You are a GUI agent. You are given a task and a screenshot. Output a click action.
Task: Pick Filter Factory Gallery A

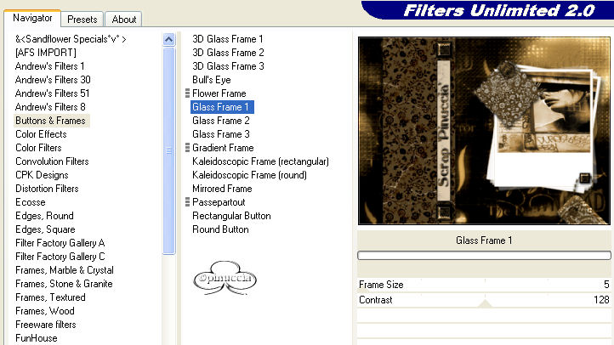pos(60,243)
